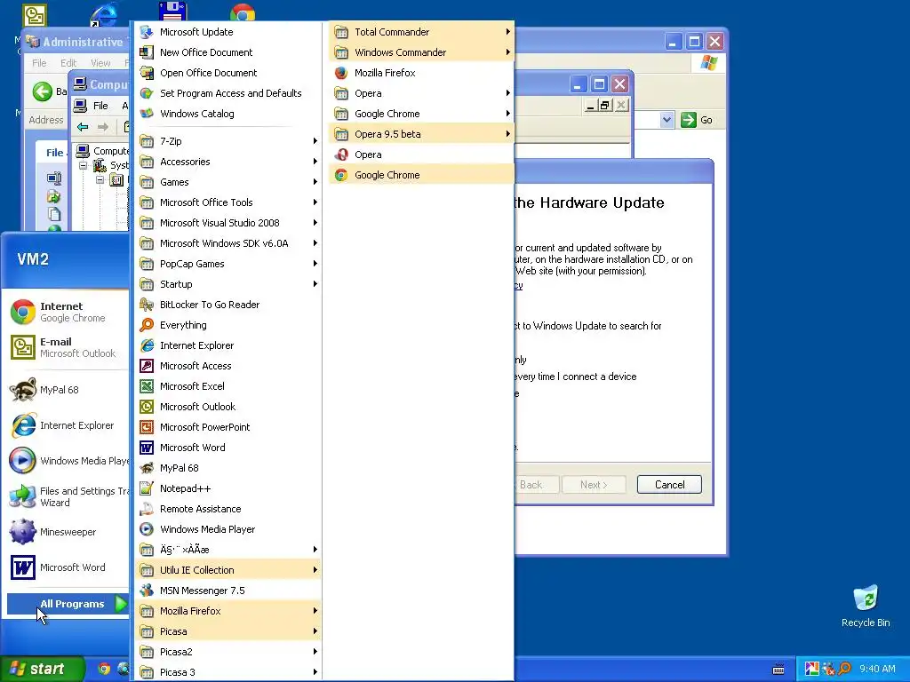Viewport: 910px width, 682px height.
Task: Open MSN Messenger 7.5
Action: tap(227, 591)
